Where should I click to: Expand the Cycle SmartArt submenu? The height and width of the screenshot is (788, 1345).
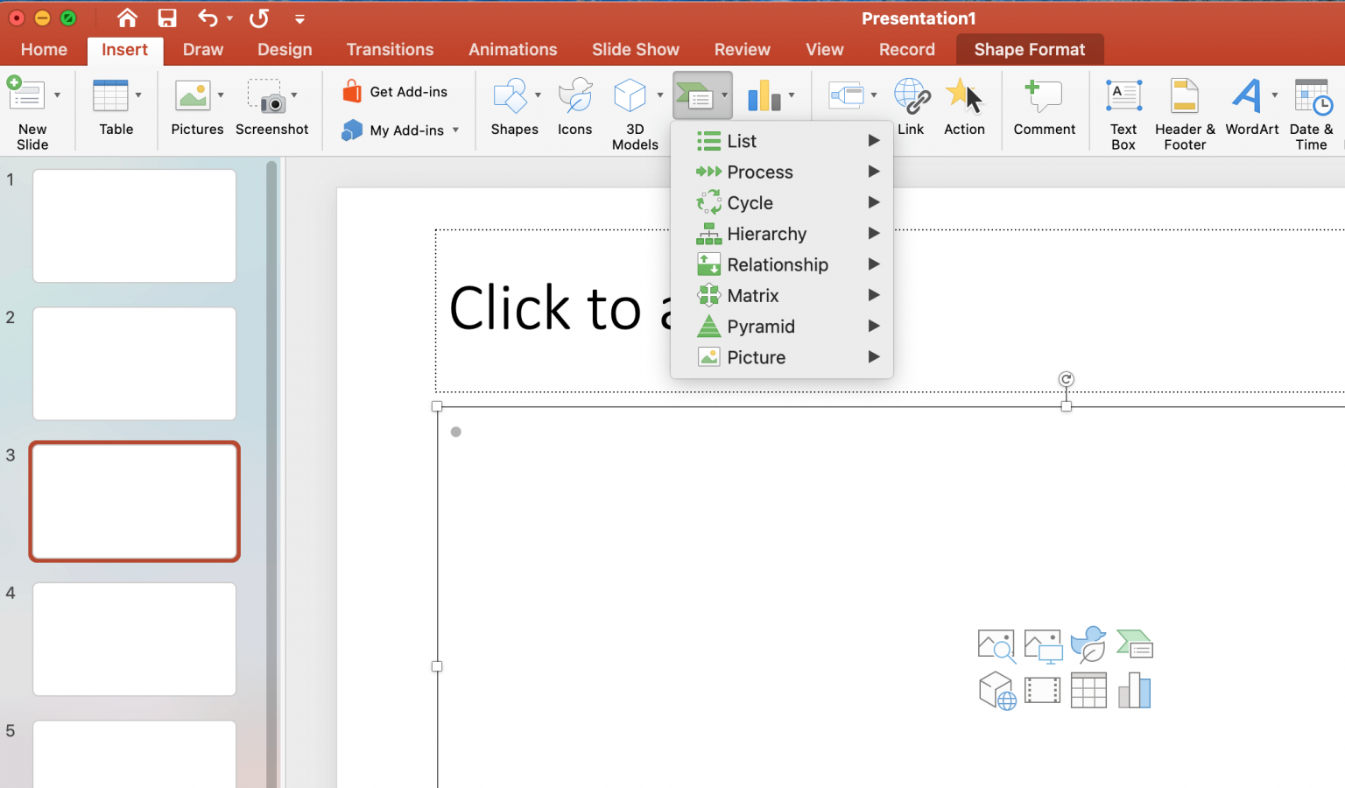pyautogui.click(x=750, y=202)
